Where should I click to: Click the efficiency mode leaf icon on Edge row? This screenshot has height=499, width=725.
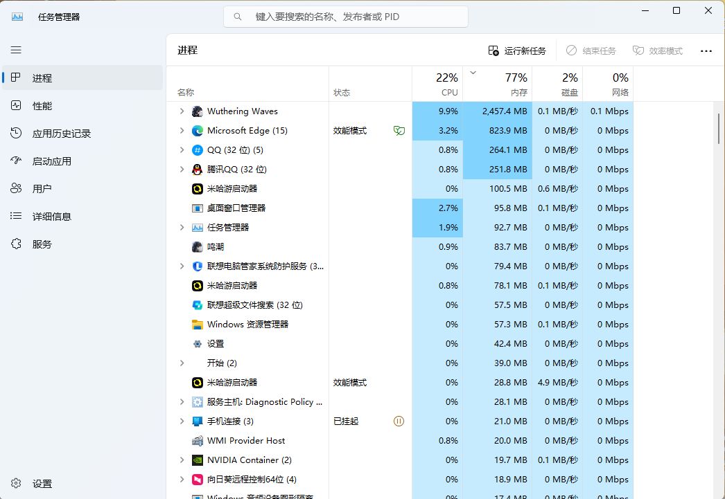pyautogui.click(x=399, y=131)
